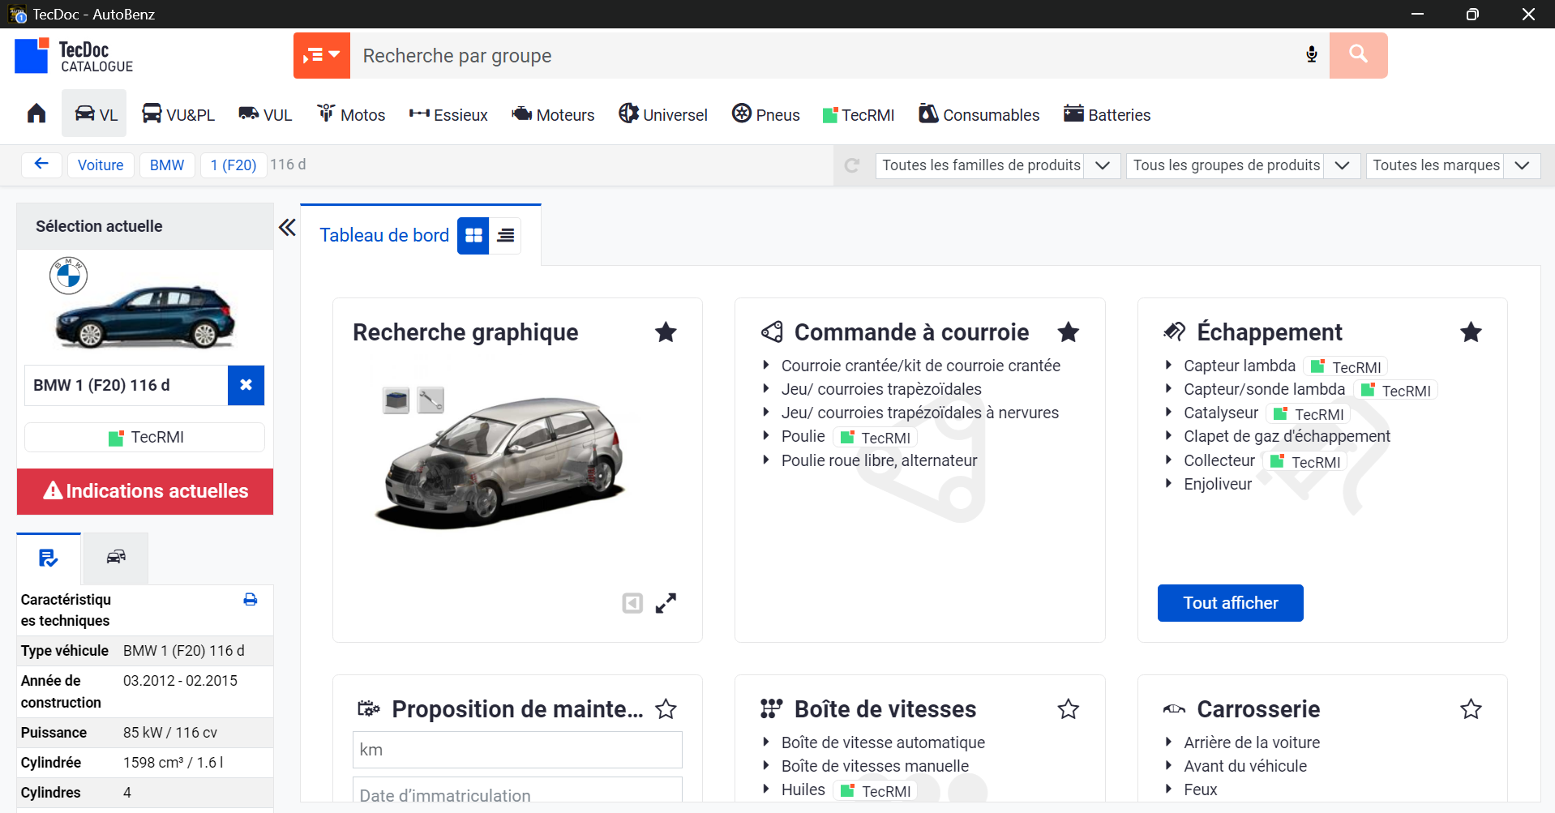
Task: Go back with the left arrow button
Action: click(41, 165)
